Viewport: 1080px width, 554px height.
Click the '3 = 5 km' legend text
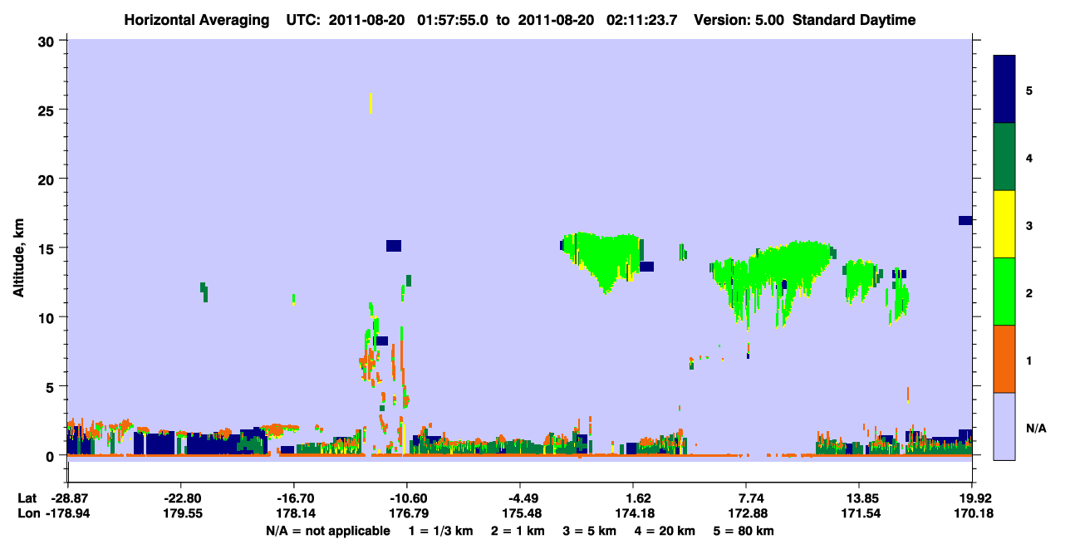tap(590, 530)
